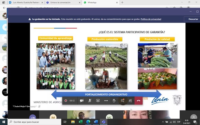
Task: Show the participants list
Action: point(130,101)
